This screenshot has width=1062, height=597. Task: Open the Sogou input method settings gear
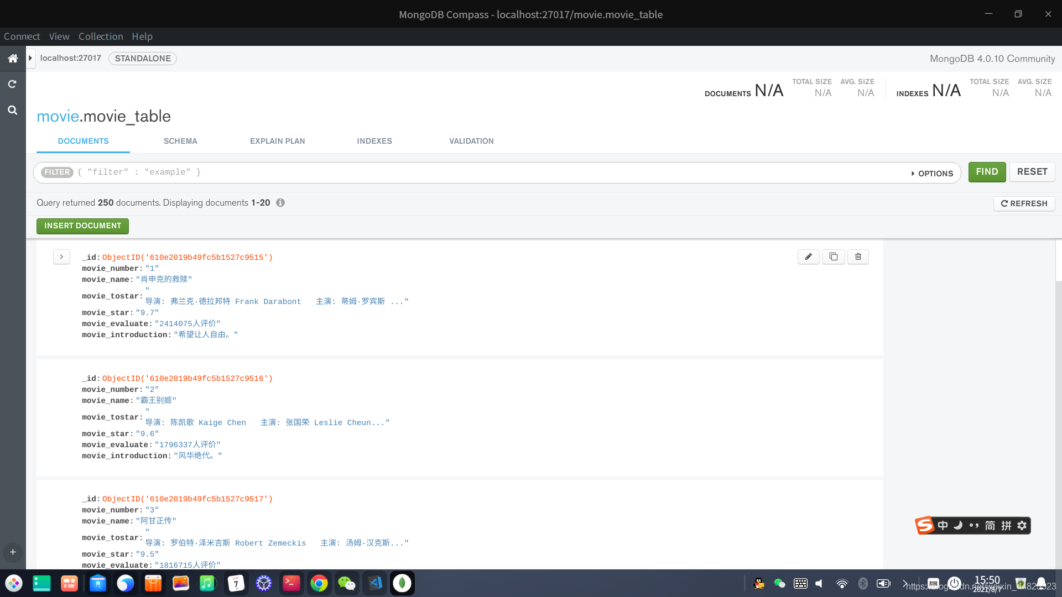pyautogui.click(x=1022, y=526)
